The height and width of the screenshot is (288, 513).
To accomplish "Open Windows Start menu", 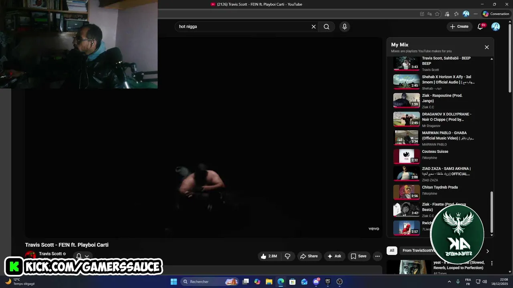I will click(174, 282).
